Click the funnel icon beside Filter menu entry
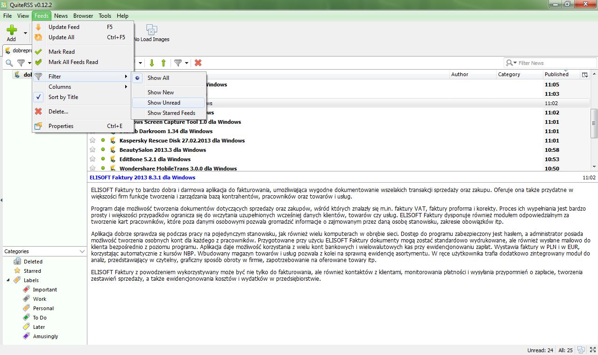Image resolution: width=598 pixels, height=355 pixels. [38, 77]
